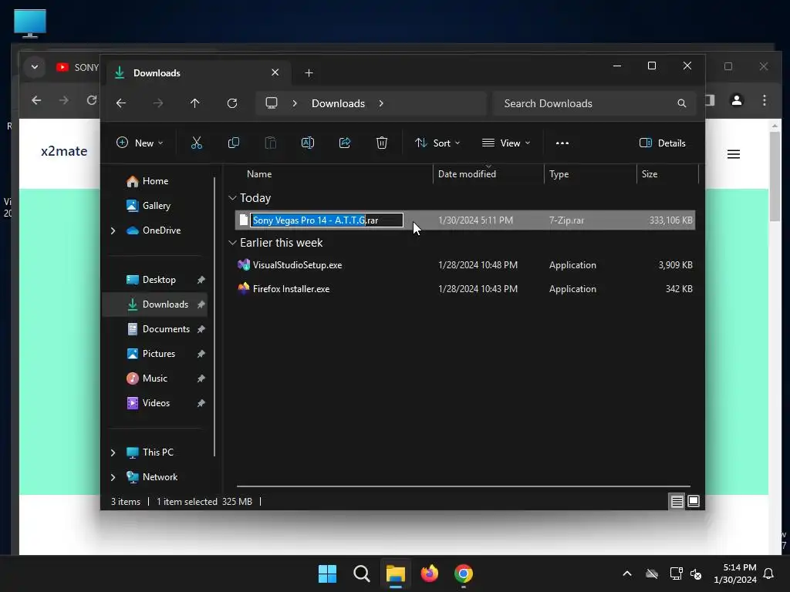The height and width of the screenshot is (592, 790).
Task: Click the Share icon in toolbar
Action: (x=345, y=143)
